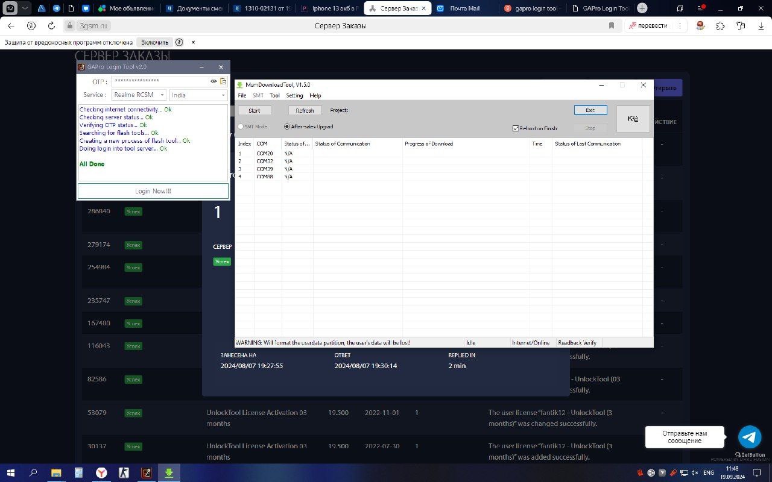The image size is (772, 482).
Task: Open the File menu in MsmDownloadTool
Action: click(242, 96)
